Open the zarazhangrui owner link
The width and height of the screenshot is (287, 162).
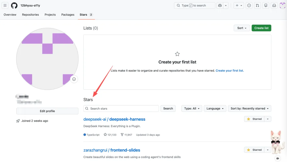(95, 150)
